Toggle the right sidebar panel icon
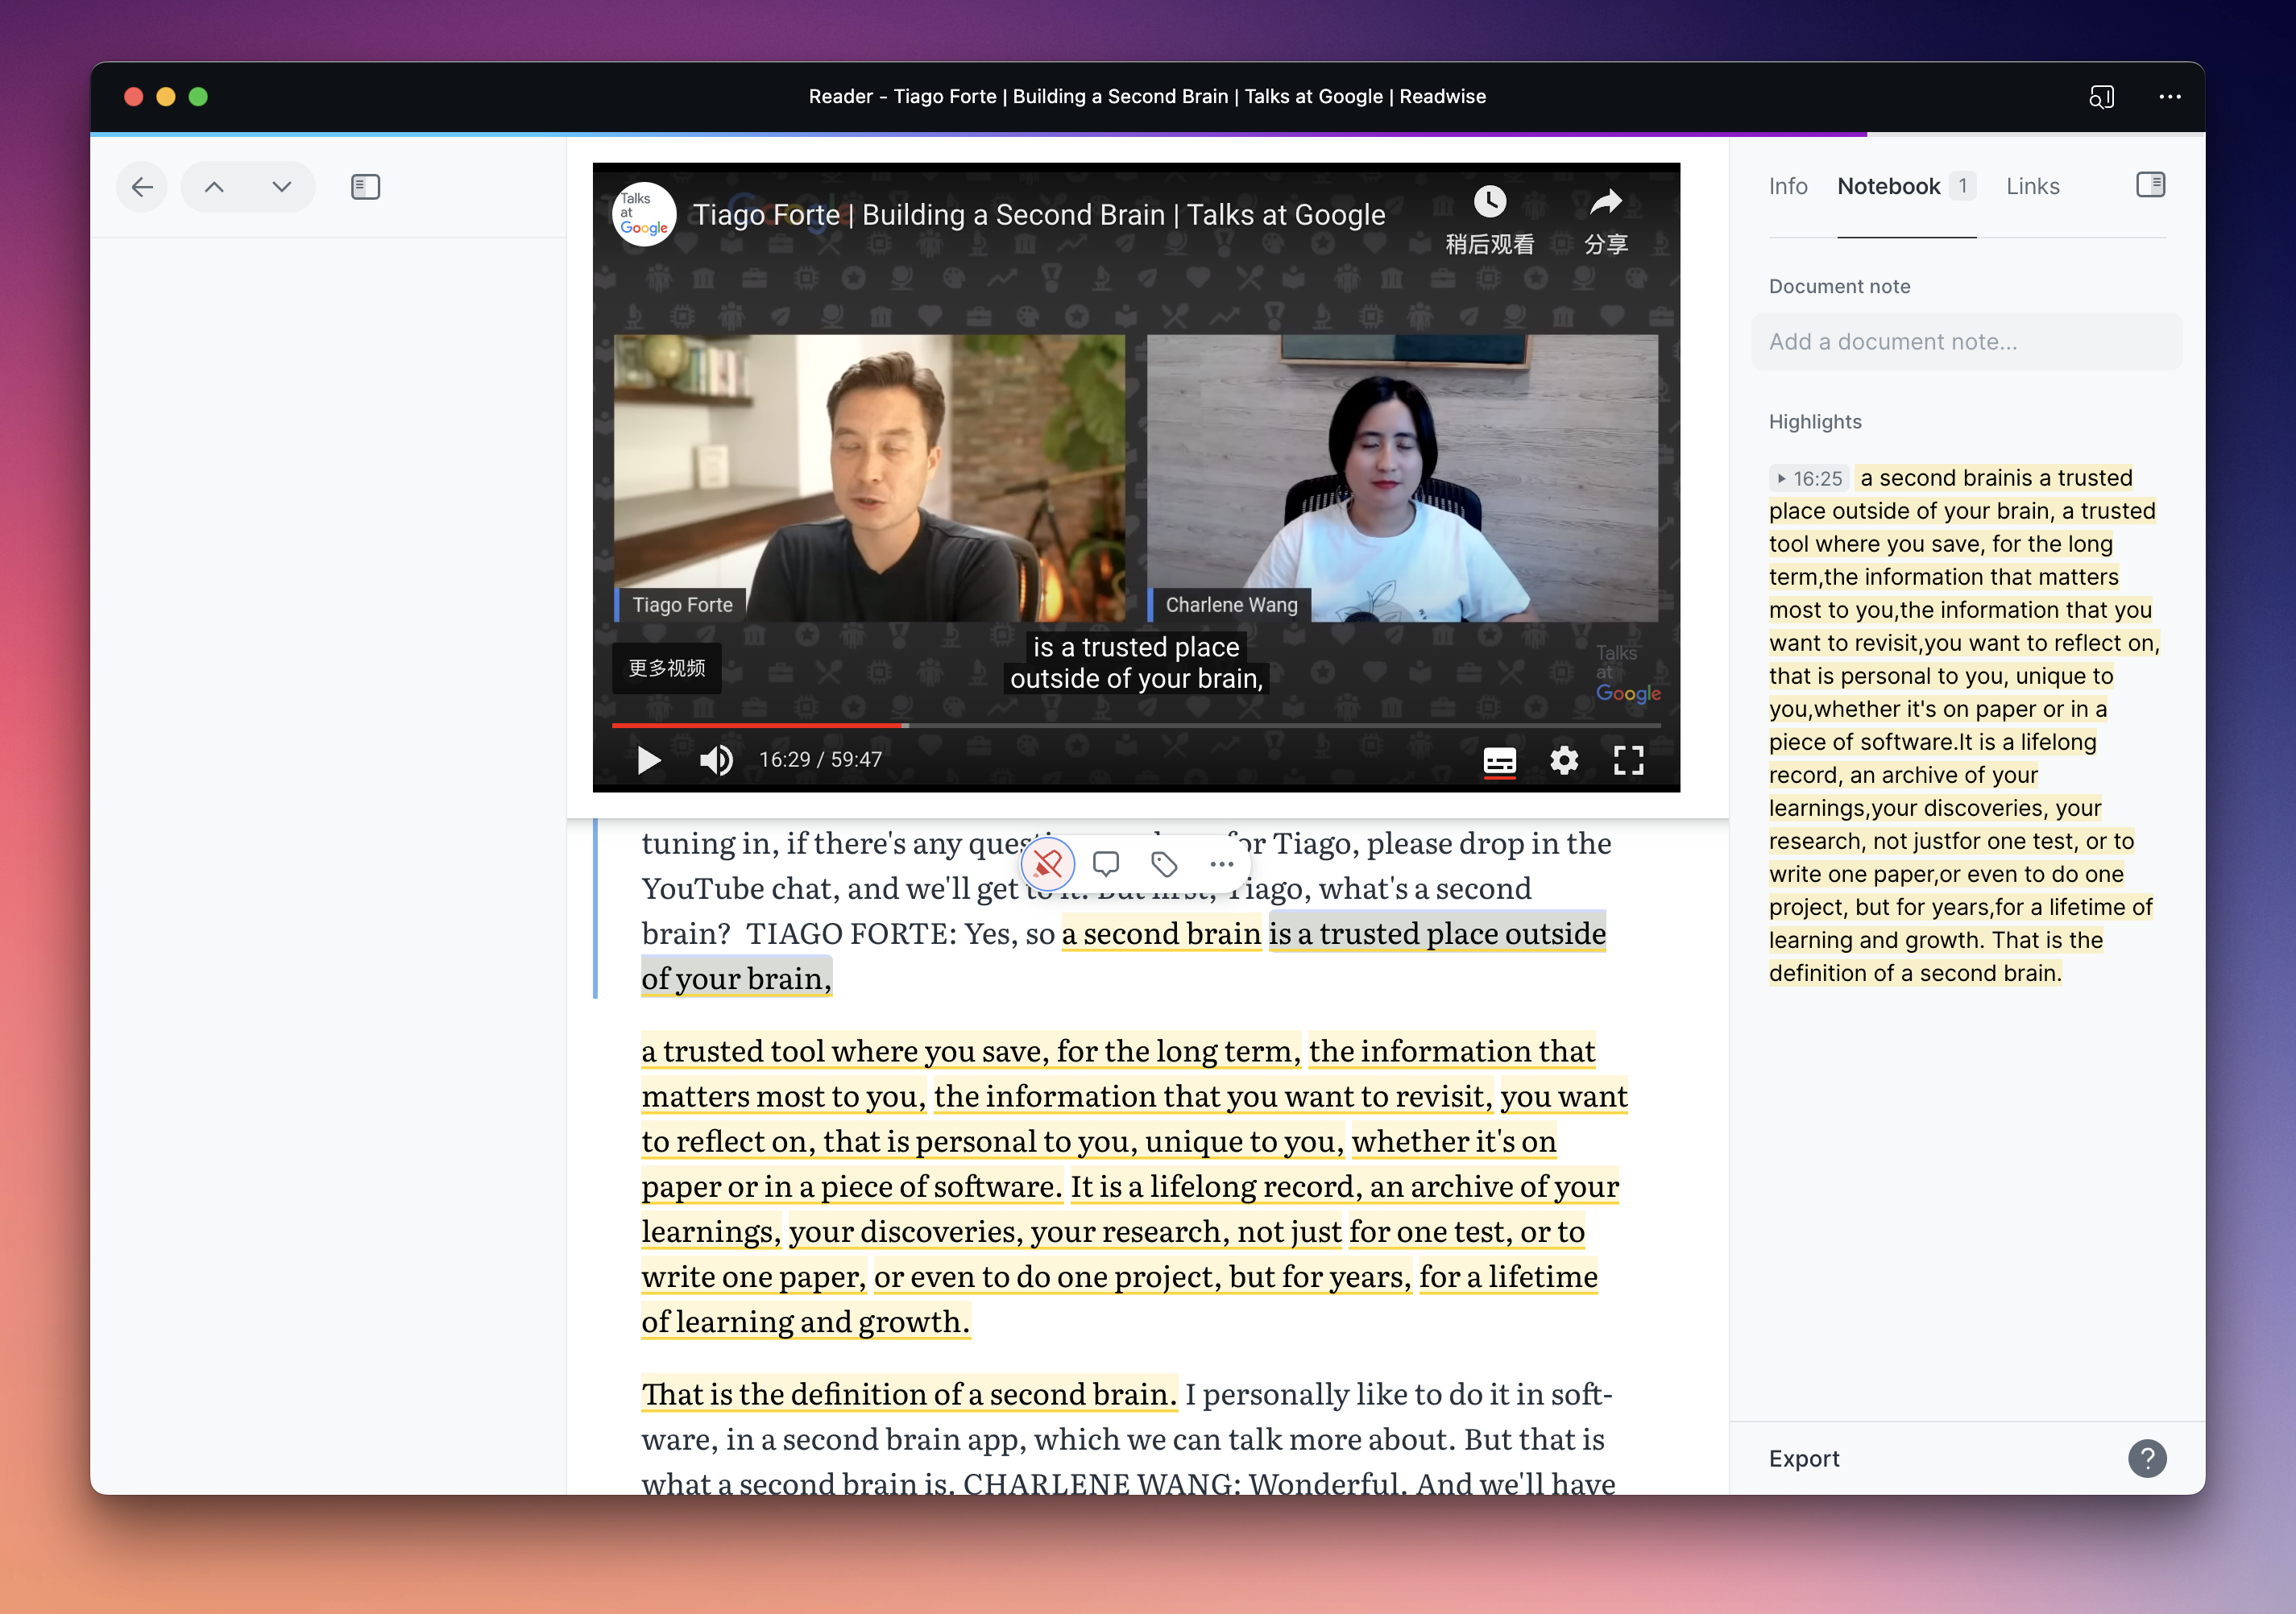This screenshot has width=2296, height=1614. (2150, 185)
